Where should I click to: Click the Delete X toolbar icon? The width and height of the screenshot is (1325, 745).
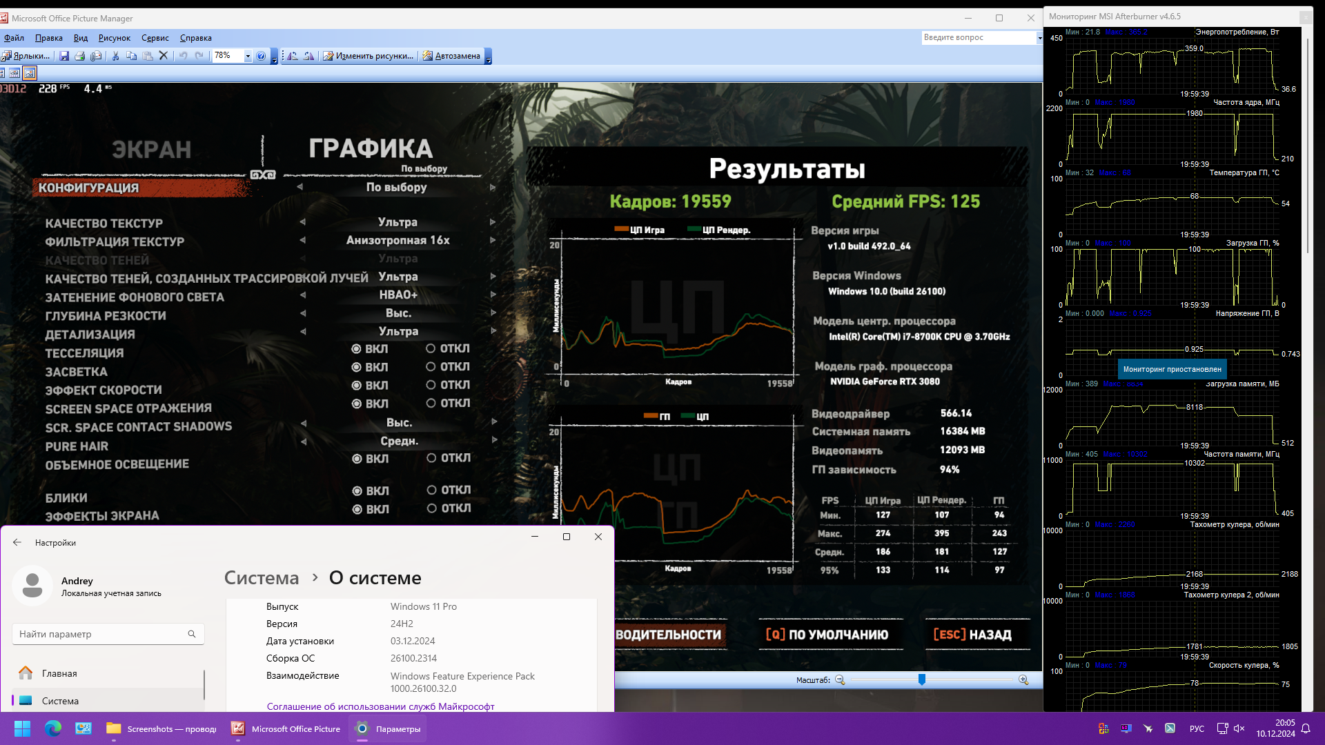click(164, 56)
